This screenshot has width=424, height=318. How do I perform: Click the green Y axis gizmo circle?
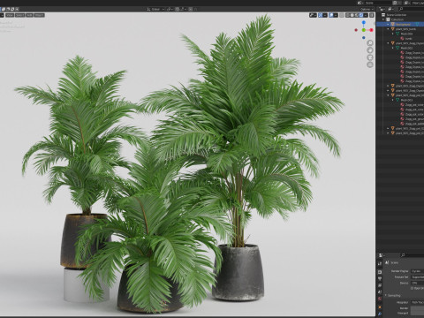click(364, 30)
